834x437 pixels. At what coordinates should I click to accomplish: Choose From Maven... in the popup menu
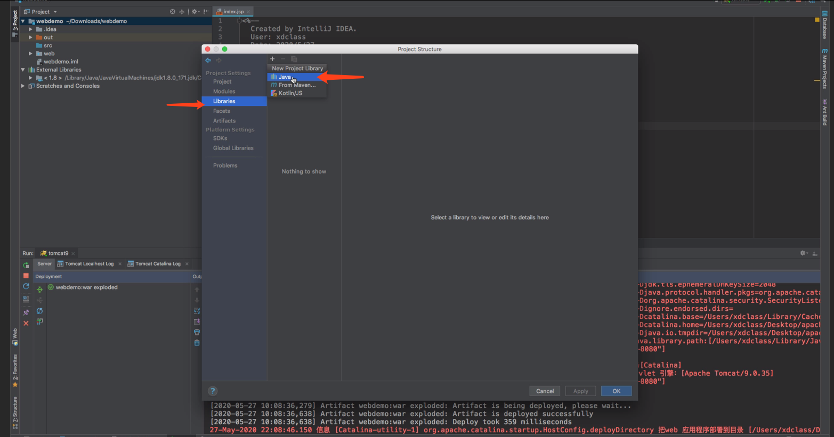[x=297, y=85]
